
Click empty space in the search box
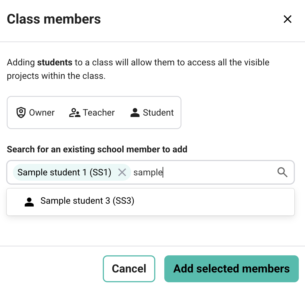point(219,172)
